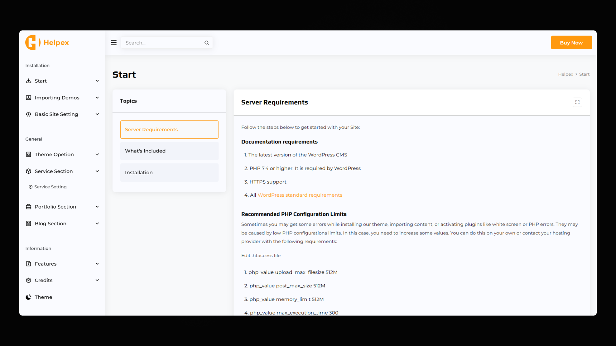This screenshot has height=346, width=616.
Task: Expand the Theme Opetion chevron
Action: (x=97, y=154)
